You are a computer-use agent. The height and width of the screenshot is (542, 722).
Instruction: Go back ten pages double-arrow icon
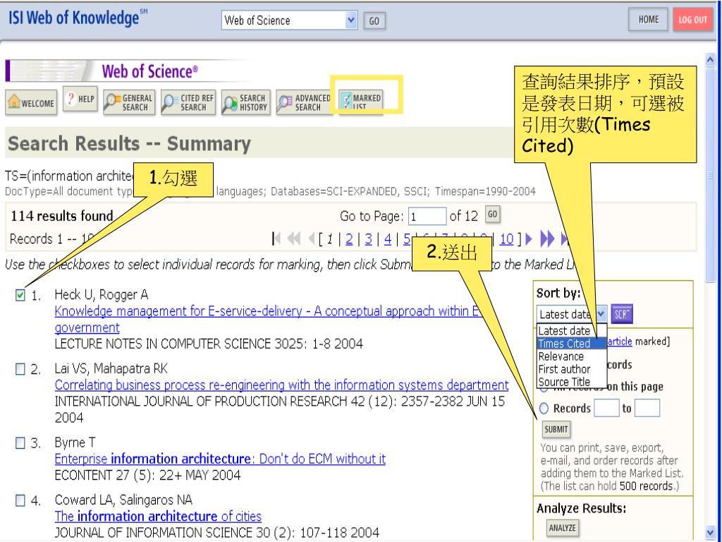pos(294,239)
